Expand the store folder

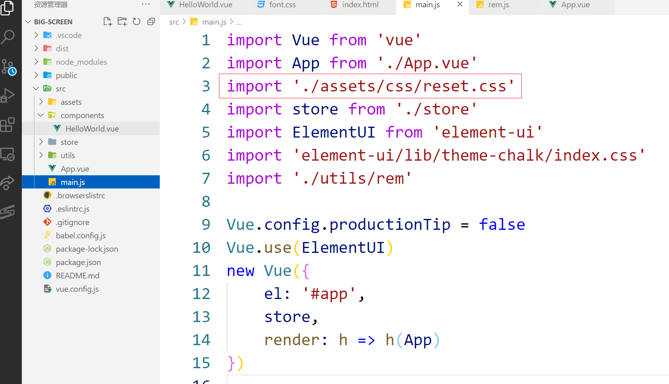pos(41,142)
